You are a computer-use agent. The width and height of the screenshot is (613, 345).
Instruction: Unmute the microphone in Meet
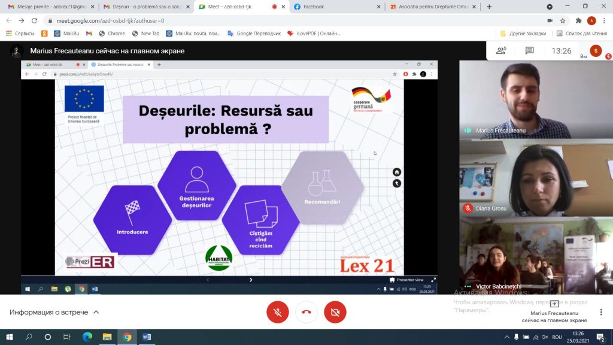277,312
